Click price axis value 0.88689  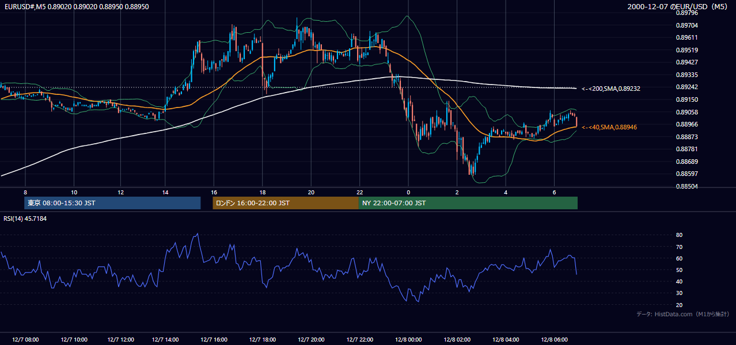pos(686,162)
